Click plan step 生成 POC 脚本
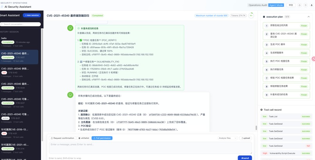The width and height of the screenshot is (315, 160). [286, 45]
